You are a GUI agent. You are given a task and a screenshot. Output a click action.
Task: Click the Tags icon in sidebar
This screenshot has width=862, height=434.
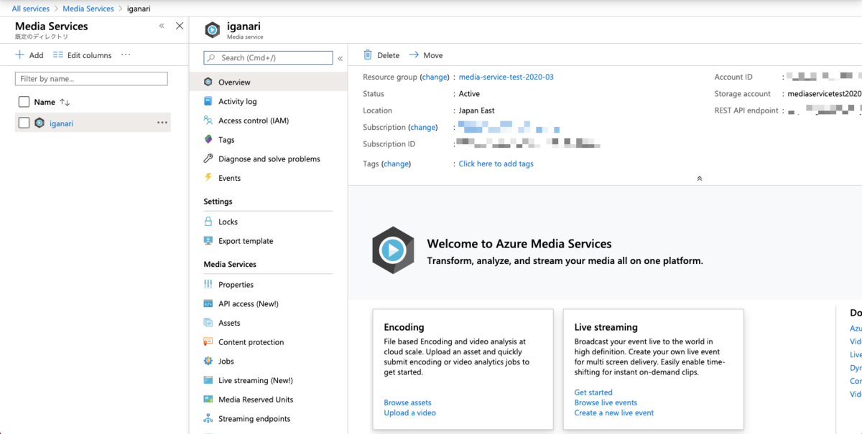(208, 140)
